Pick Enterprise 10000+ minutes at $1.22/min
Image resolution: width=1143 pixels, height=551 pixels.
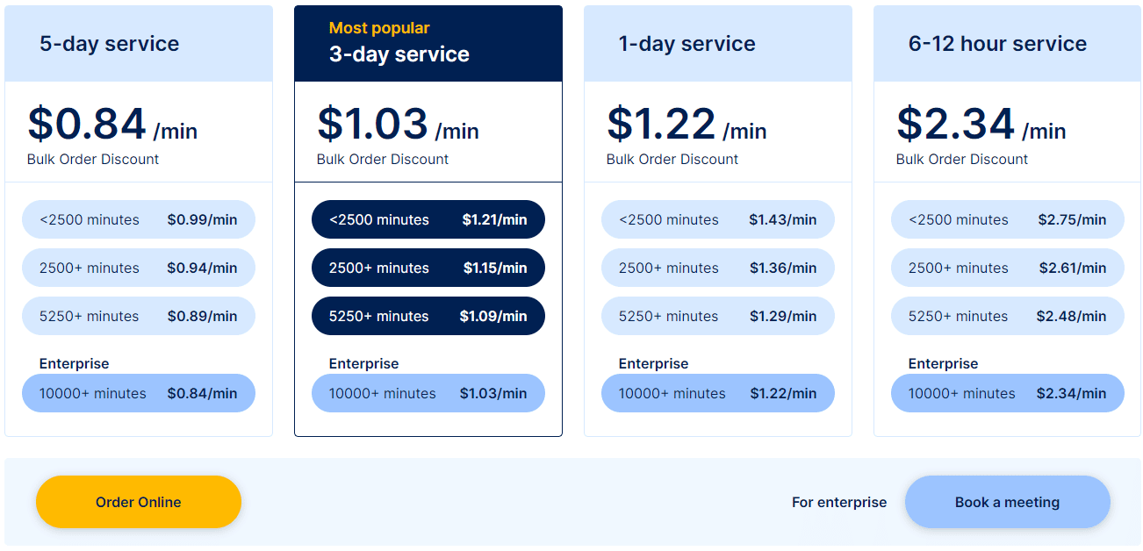718,393
